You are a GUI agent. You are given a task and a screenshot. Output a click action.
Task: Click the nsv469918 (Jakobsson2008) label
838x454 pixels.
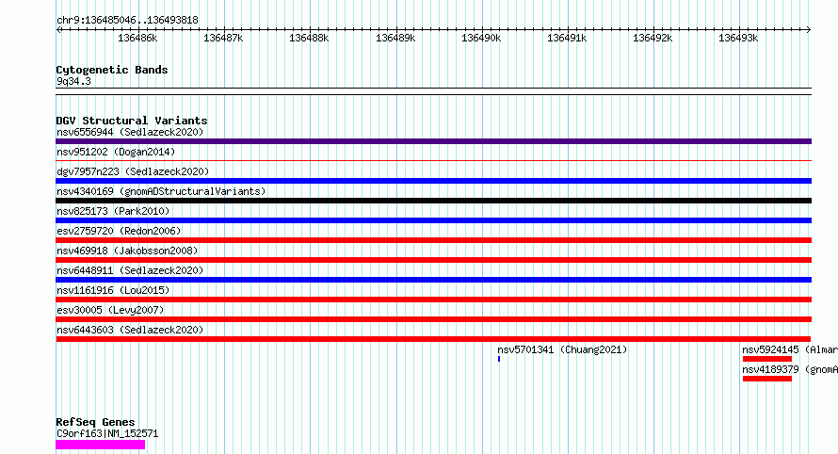click(127, 251)
